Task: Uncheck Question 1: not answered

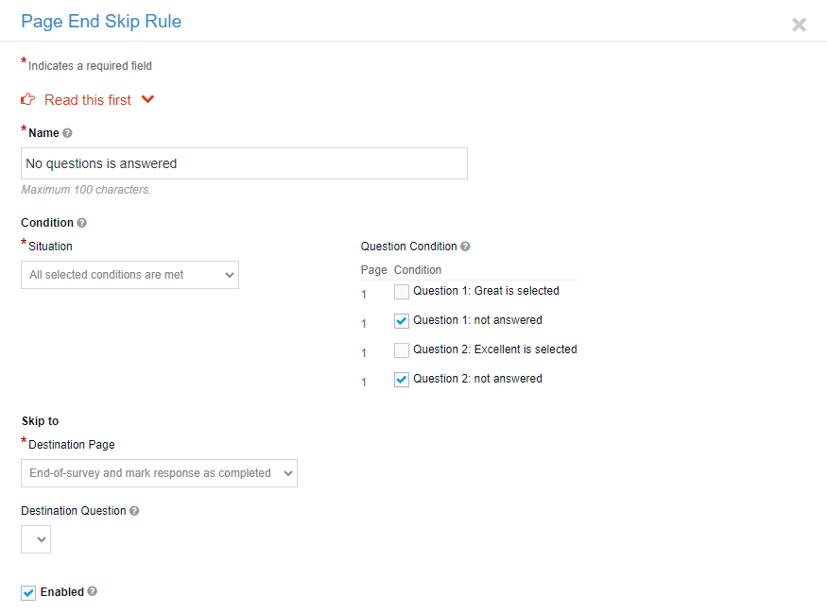Action: (402, 321)
